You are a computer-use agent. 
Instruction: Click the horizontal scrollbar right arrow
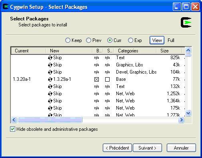pyautogui.click(x=181, y=120)
